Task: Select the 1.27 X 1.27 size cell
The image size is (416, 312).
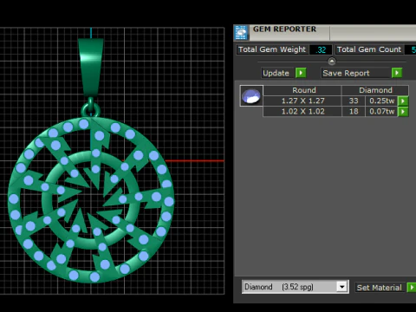Action: (x=302, y=101)
